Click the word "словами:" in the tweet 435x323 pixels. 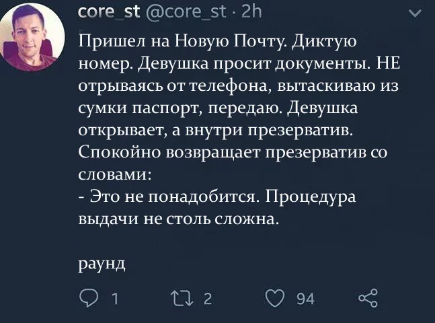pos(115,174)
